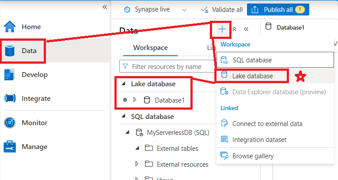Collapse the left navigation sidebar
This screenshot has width=338, height=180.
coord(105,7)
